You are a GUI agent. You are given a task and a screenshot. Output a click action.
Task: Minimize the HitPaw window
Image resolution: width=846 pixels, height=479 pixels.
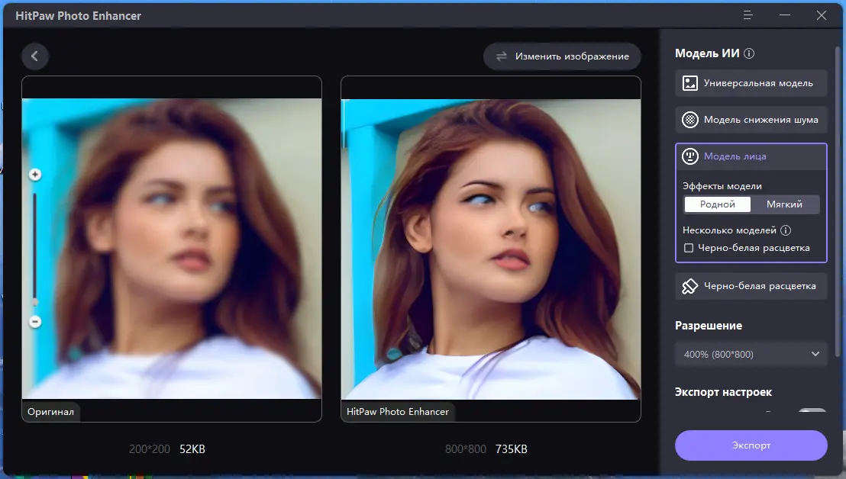pyautogui.click(x=785, y=15)
